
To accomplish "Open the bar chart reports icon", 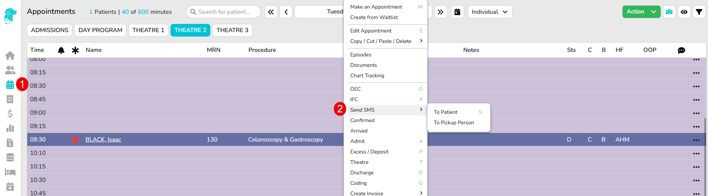I will (10, 128).
